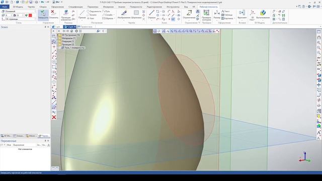Open the Переменные bottom panel tab
The image size is (322, 181).
click(x=44, y=136)
